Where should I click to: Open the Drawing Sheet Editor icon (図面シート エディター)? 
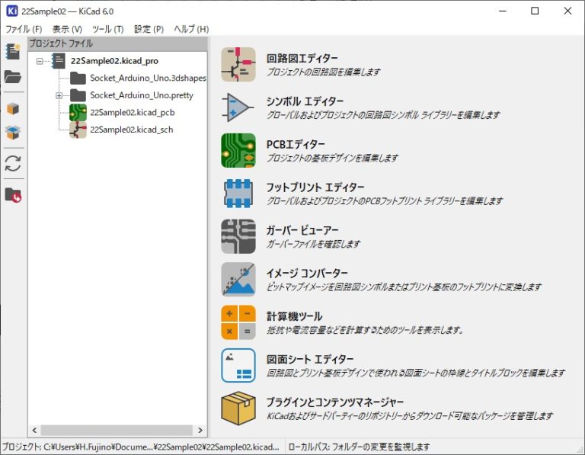(x=238, y=365)
